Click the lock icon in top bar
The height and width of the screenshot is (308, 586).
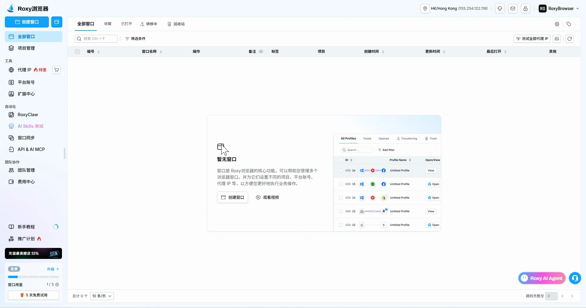click(x=526, y=9)
